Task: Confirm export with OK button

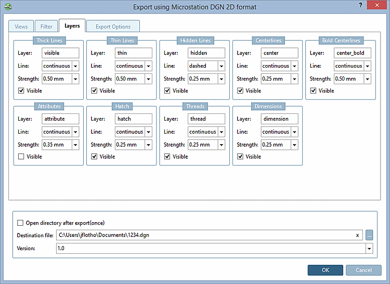Action: click(x=325, y=270)
